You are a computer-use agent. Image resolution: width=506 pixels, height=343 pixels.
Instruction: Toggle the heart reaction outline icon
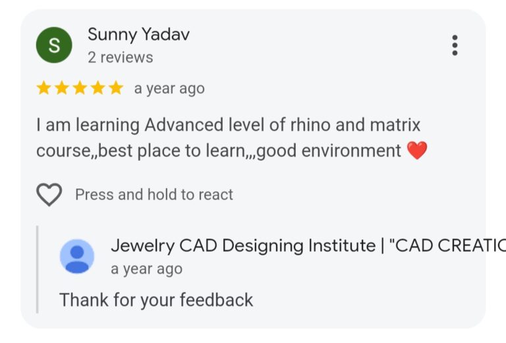coord(49,194)
